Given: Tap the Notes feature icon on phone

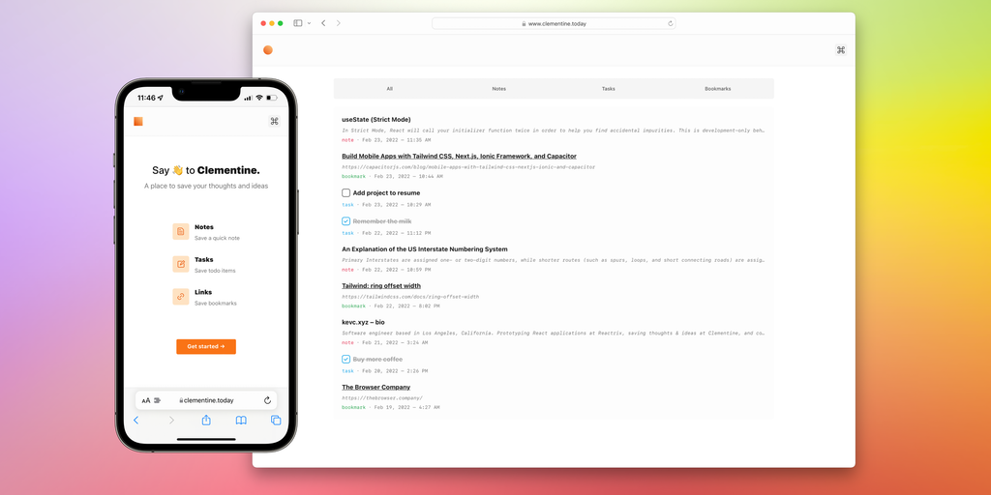Looking at the screenshot, I should 181,232.
